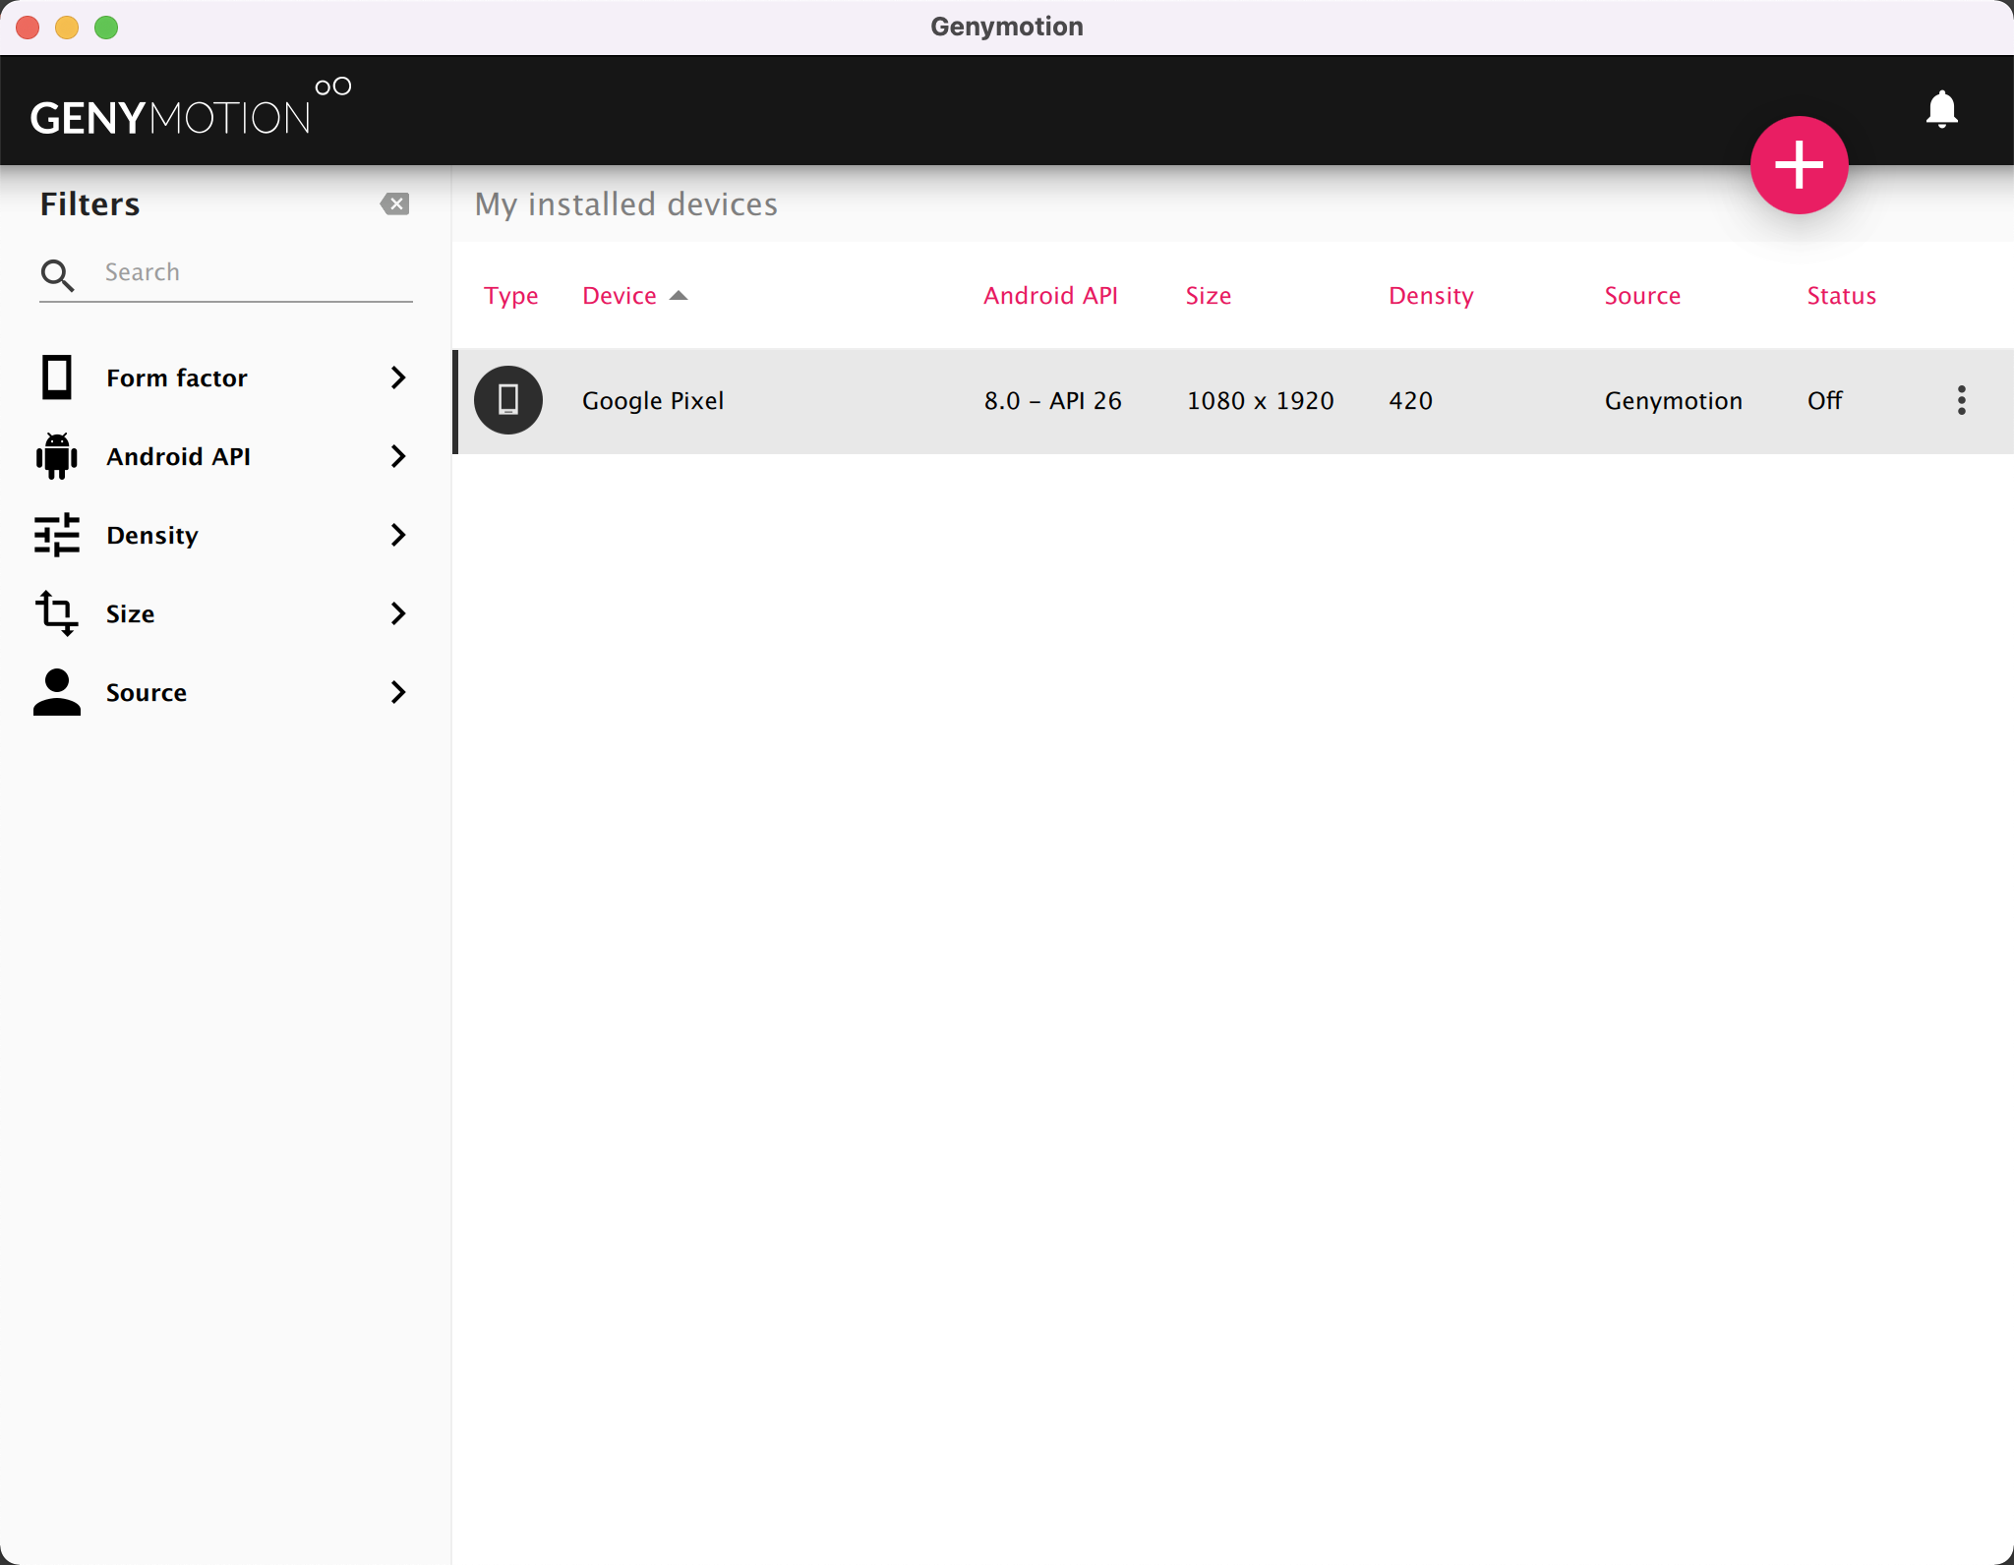Click the Source person icon
The height and width of the screenshot is (1565, 2014).
click(x=57, y=692)
